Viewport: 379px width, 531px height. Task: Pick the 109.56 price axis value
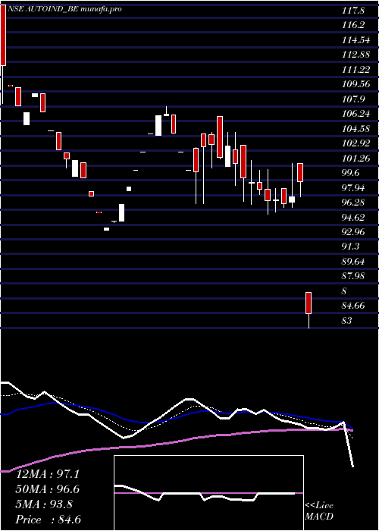click(356, 84)
